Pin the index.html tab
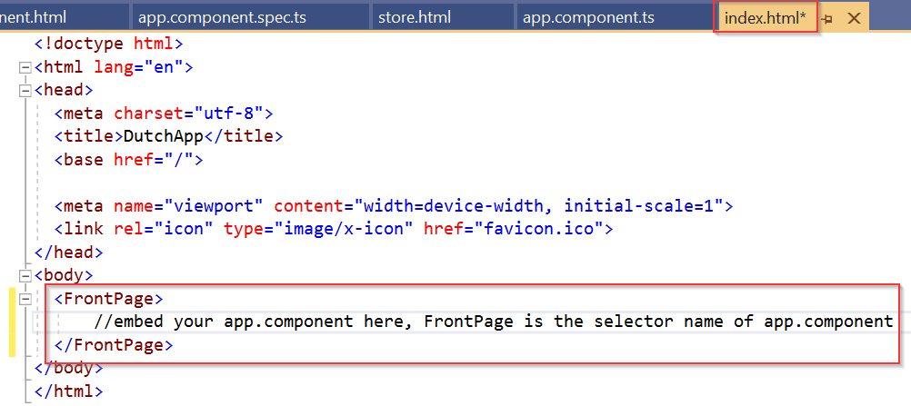911x406 pixels. (828, 18)
